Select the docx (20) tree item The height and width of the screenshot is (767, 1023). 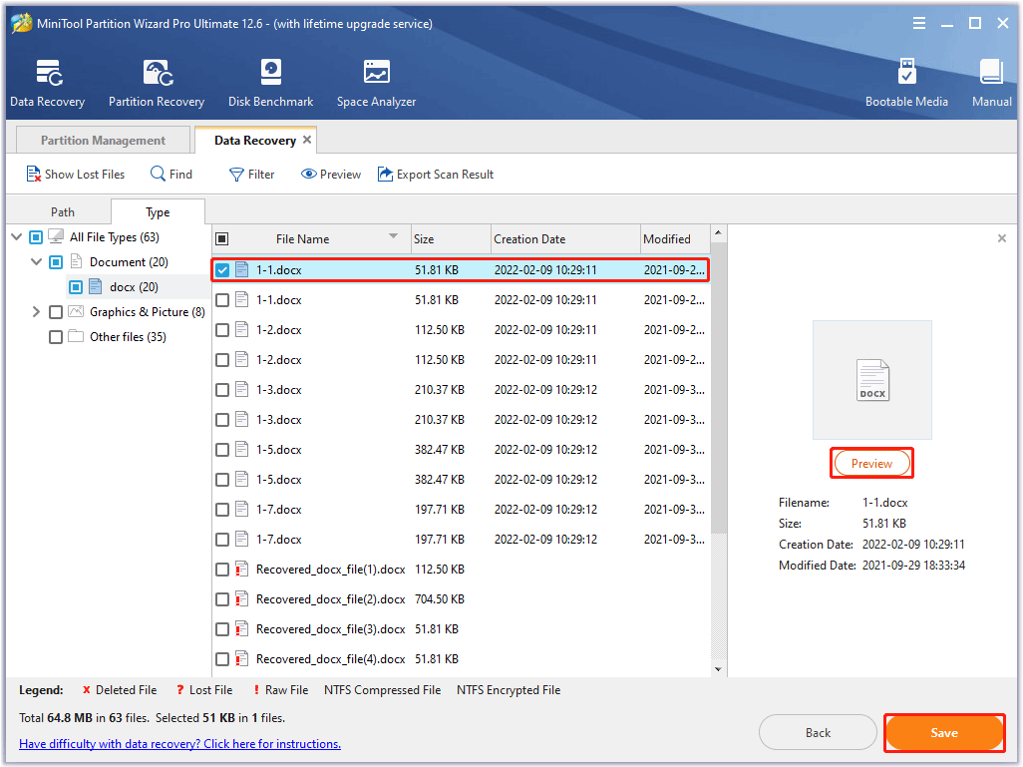134,286
